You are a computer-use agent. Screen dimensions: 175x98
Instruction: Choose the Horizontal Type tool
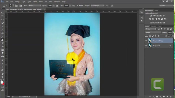(x=2, y=64)
